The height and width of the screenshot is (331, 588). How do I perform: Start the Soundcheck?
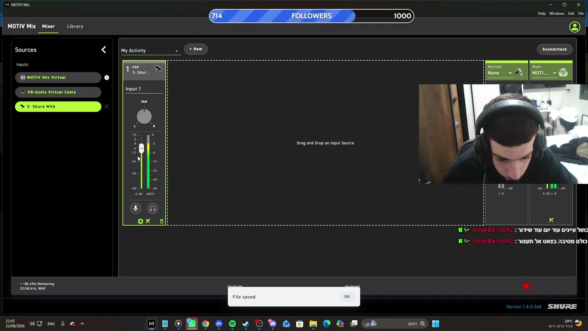coord(554,49)
